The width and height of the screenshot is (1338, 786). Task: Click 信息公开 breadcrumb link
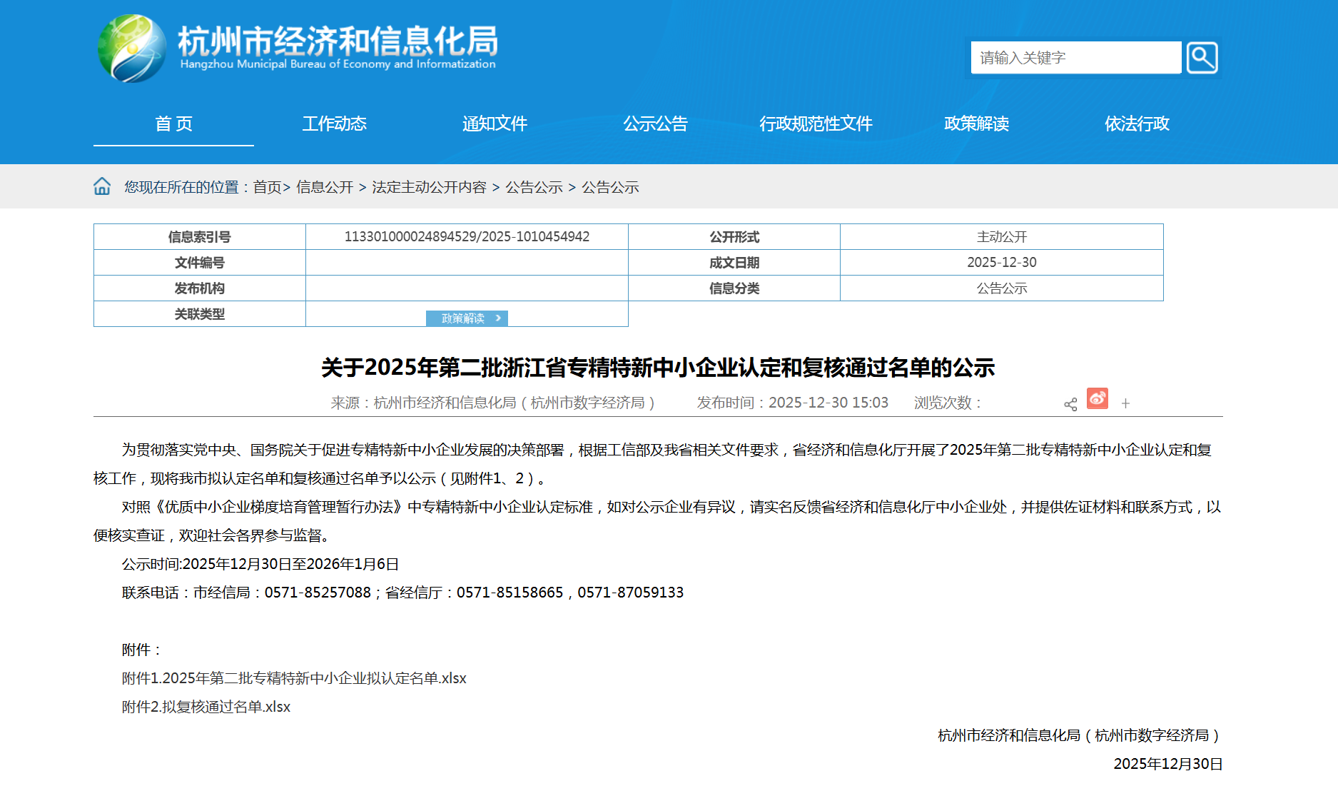(x=325, y=187)
